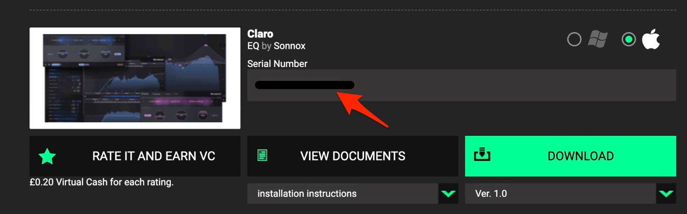Open the EQ category link
This screenshot has width=687, height=214.
click(253, 46)
